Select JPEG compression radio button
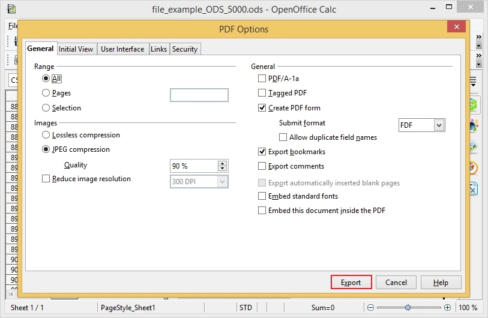488x318 pixels. point(46,149)
